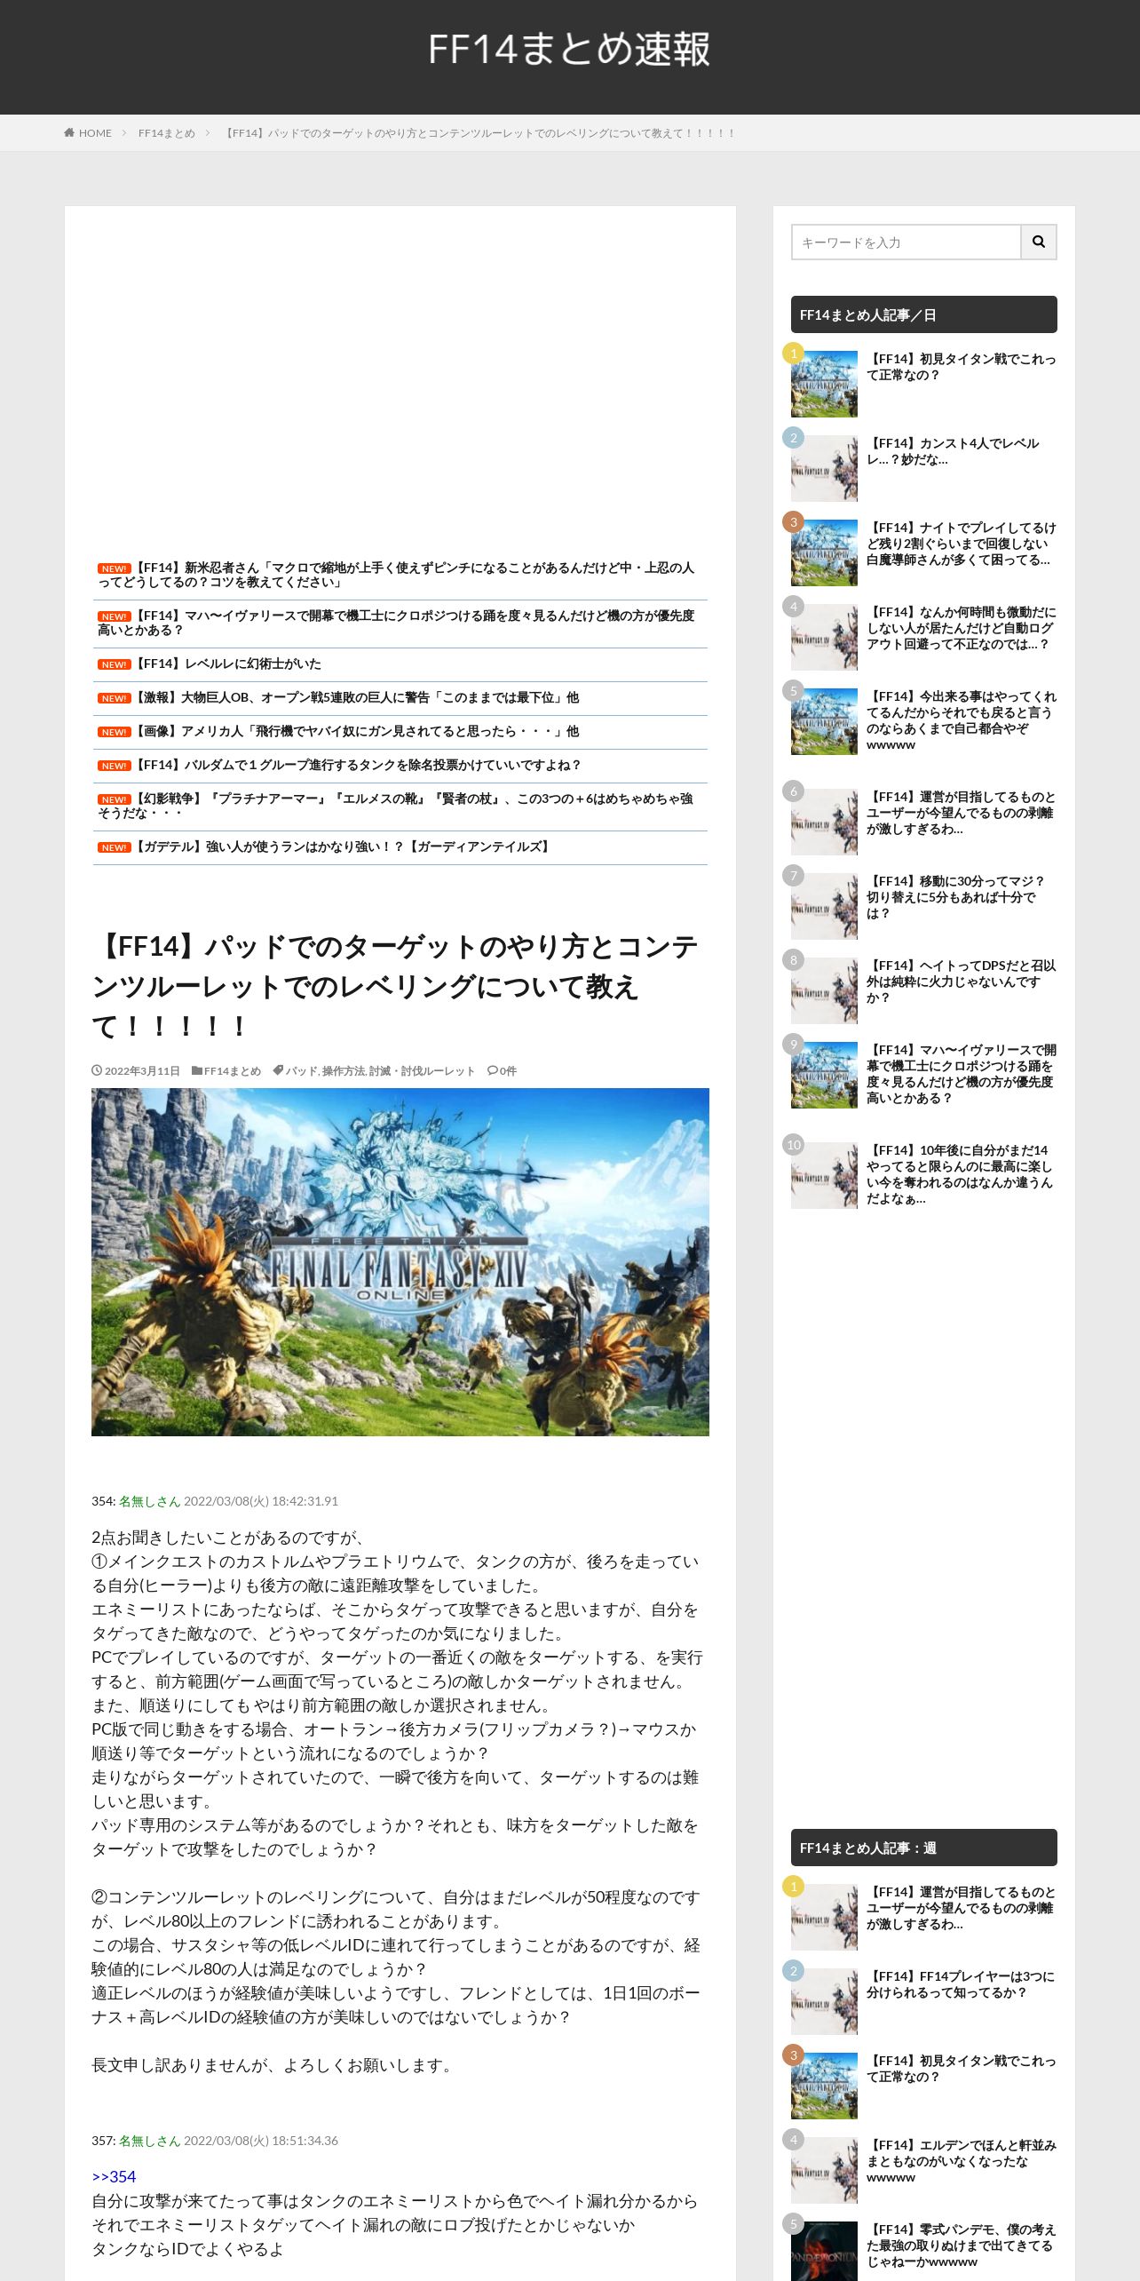This screenshot has width=1140, height=2281.
Task: Click the 討滅・討伐ルーレット tag link
Action: point(422,1071)
